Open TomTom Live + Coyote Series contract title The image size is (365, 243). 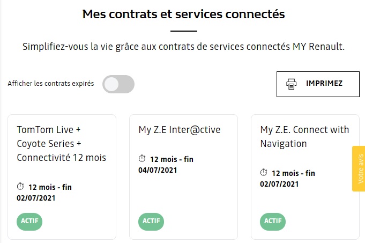[x=62, y=144]
